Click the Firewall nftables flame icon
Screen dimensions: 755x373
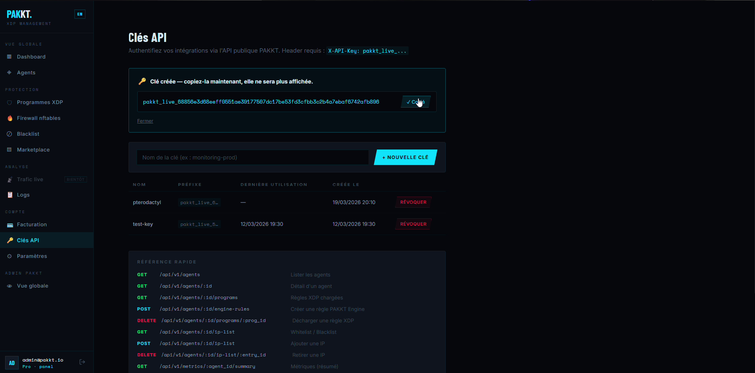pyautogui.click(x=9, y=118)
